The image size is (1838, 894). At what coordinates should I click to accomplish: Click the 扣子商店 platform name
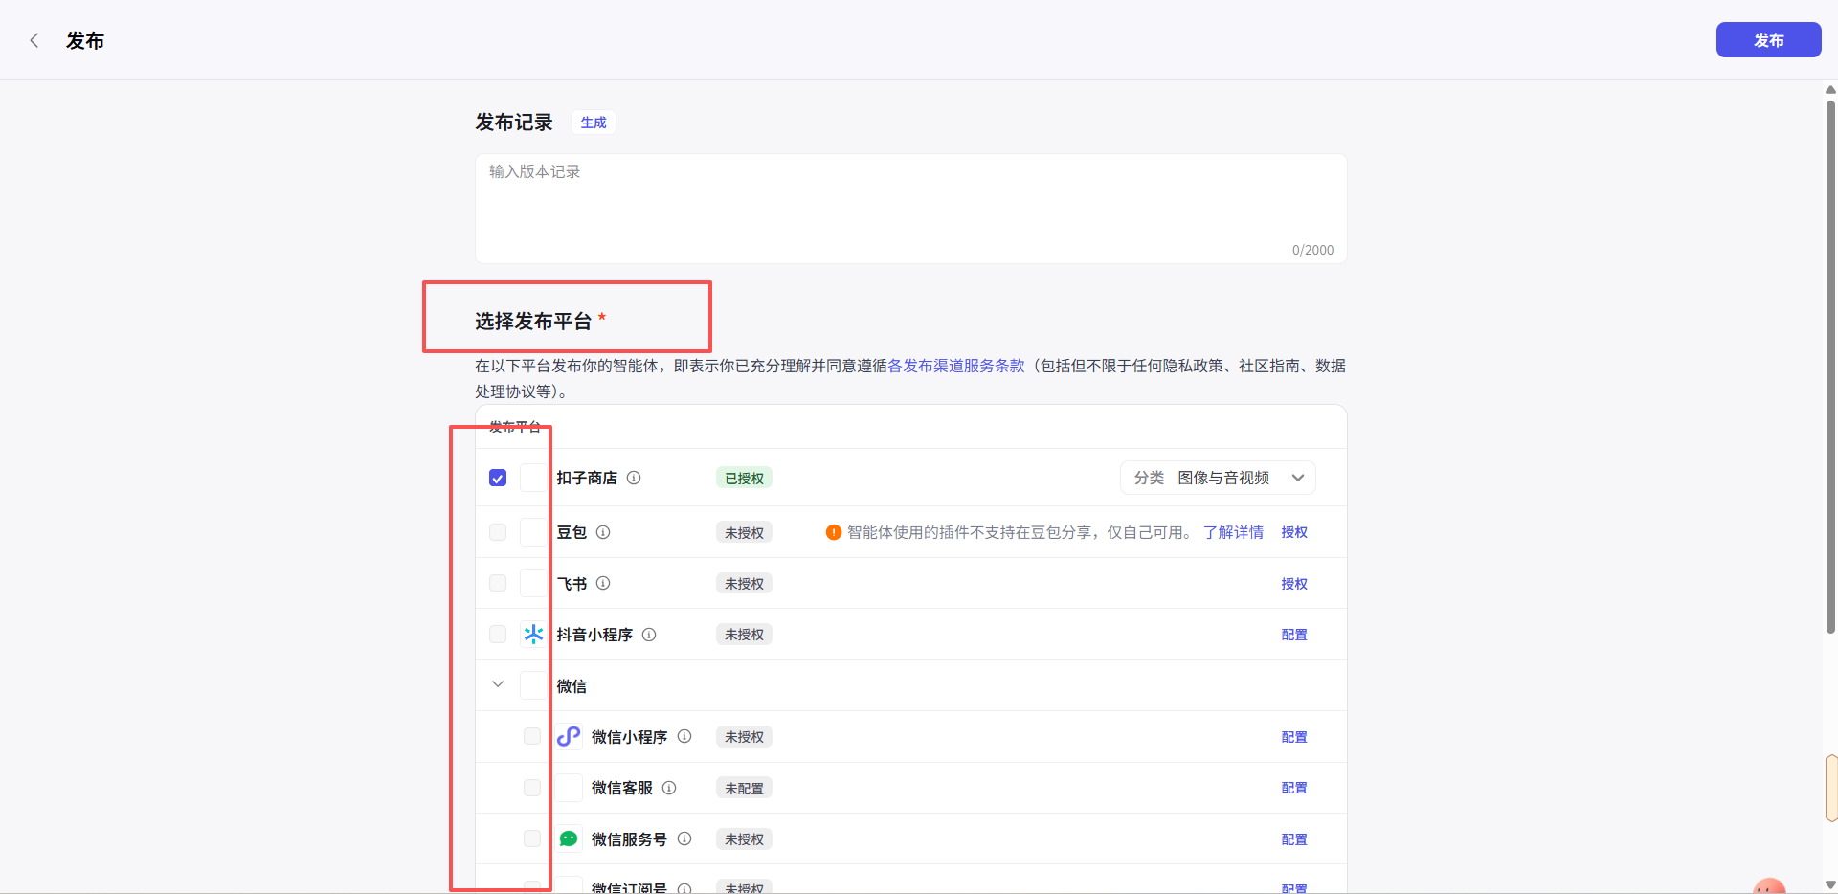point(587,478)
